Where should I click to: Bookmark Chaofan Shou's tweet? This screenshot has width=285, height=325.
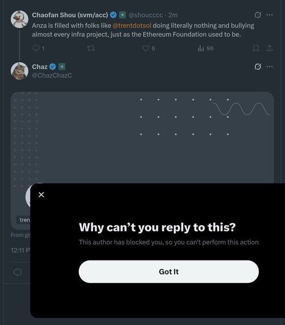click(256, 48)
